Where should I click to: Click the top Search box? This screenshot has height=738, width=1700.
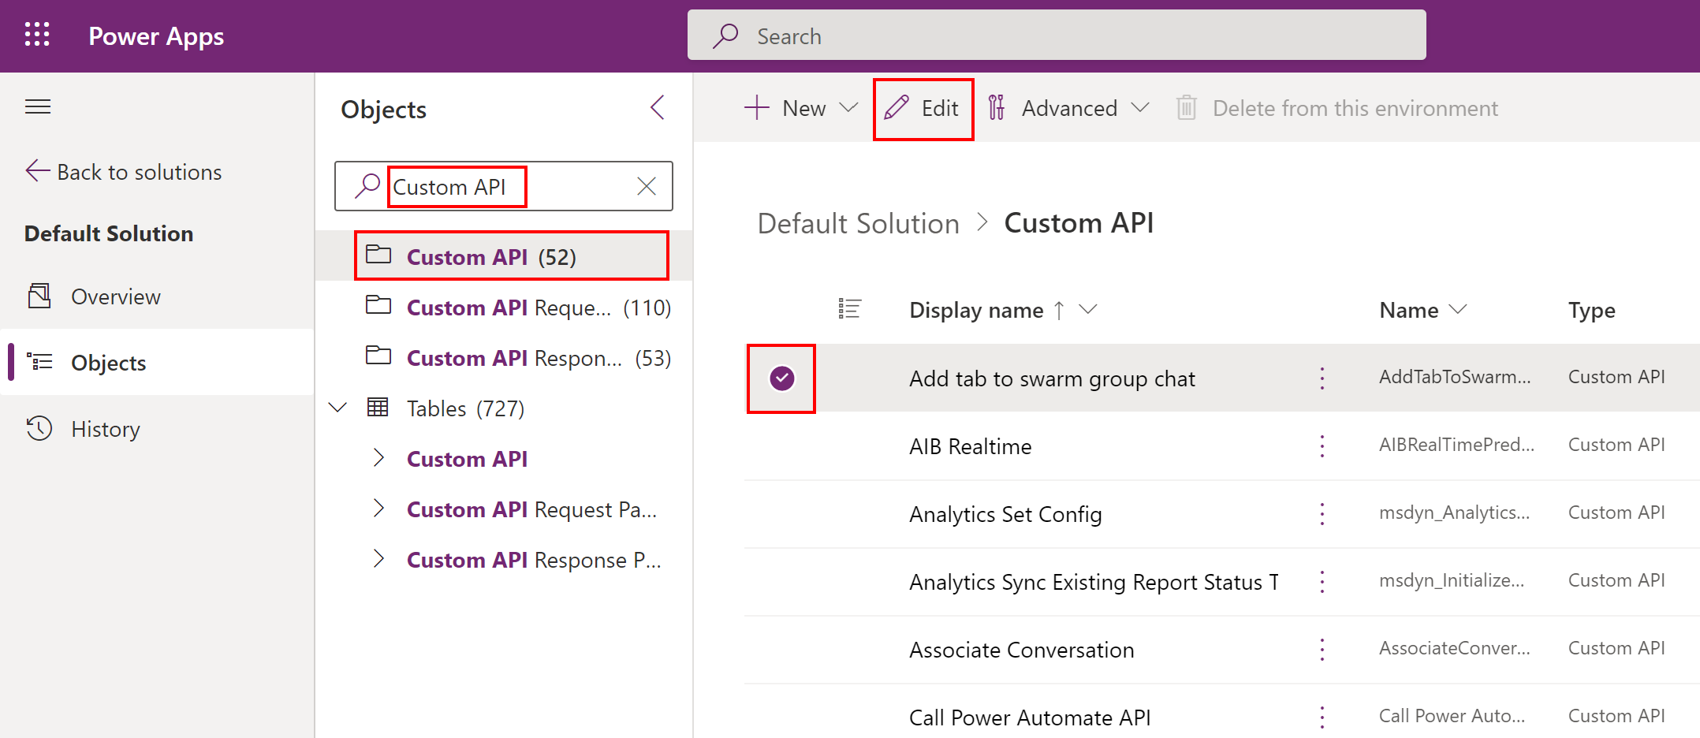pos(1057,35)
